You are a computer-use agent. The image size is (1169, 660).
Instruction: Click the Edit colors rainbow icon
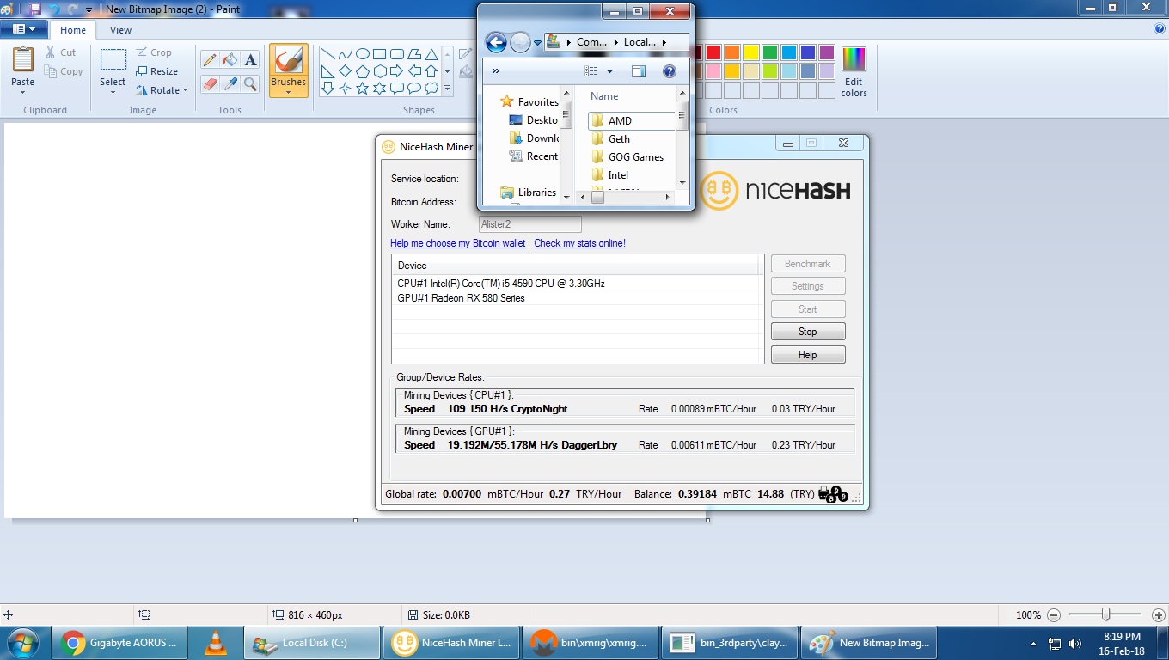tap(854, 59)
